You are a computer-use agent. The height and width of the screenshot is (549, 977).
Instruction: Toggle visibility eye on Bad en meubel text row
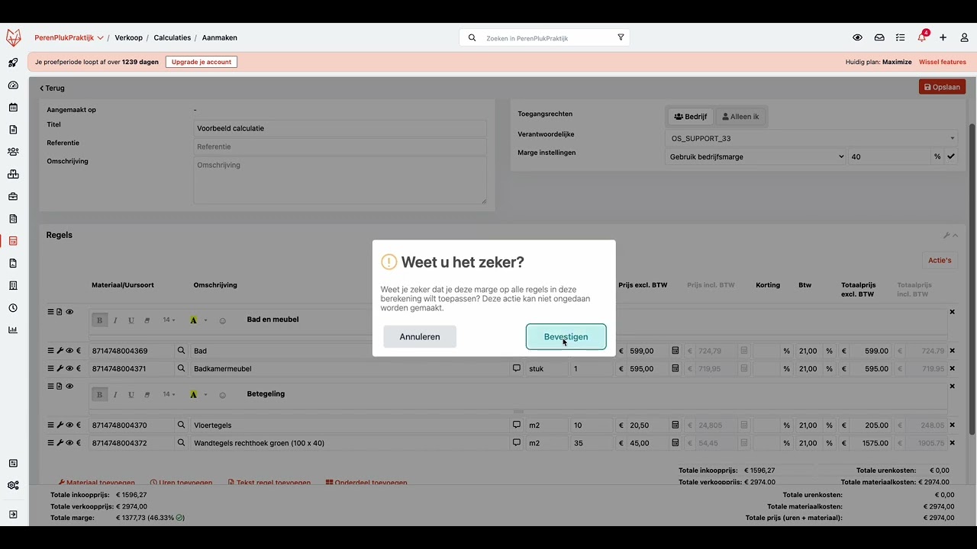[69, 312]
